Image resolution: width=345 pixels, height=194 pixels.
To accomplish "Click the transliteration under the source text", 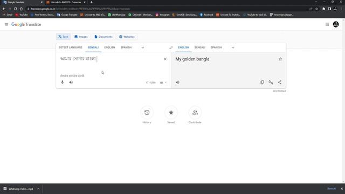I will tap(72, 75).
